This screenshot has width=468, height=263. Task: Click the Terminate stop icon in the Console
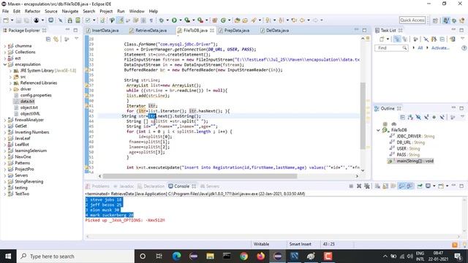click(x=351, y=186)
